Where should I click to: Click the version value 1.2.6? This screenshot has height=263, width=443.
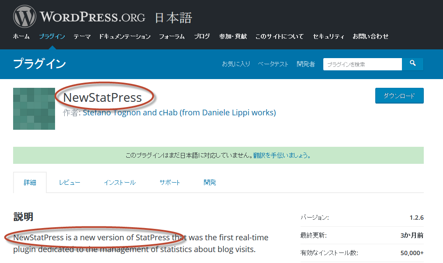click(x=416, y=218)
